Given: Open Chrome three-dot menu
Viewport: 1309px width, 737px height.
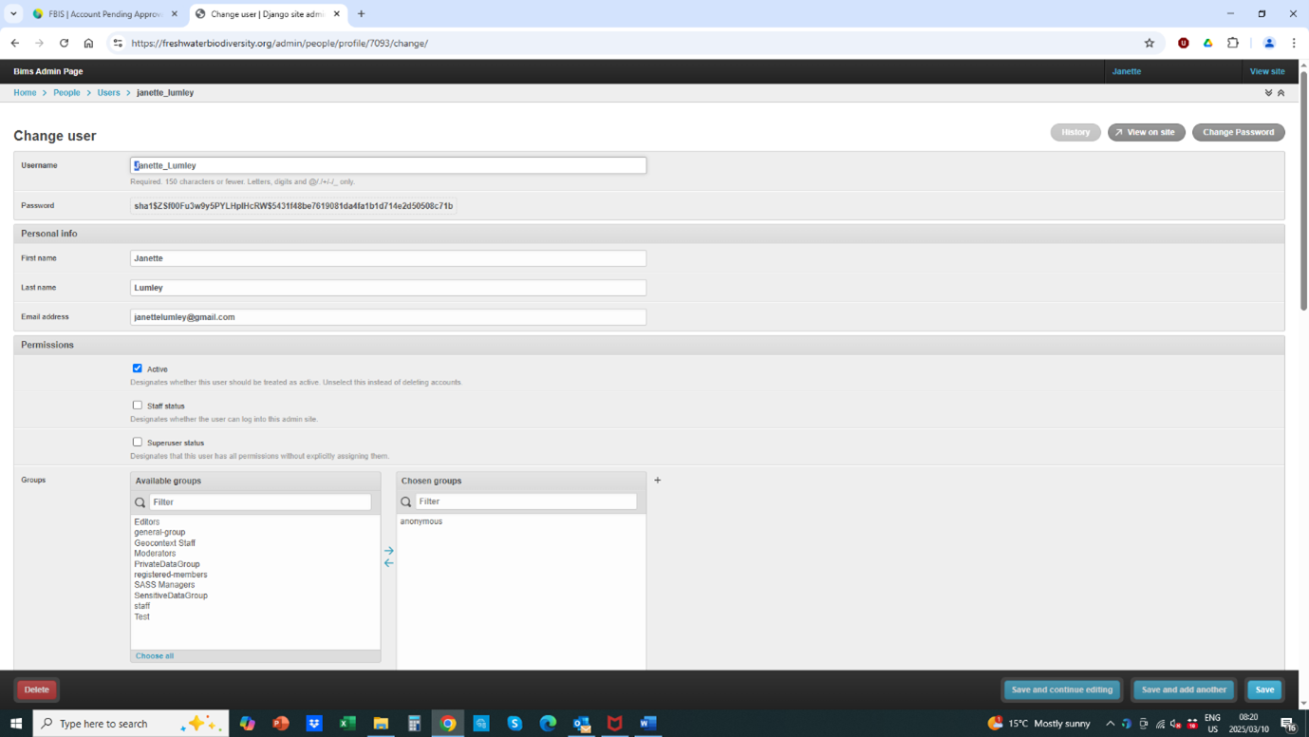Looking at the screenshot, I should click(1294, 43).
